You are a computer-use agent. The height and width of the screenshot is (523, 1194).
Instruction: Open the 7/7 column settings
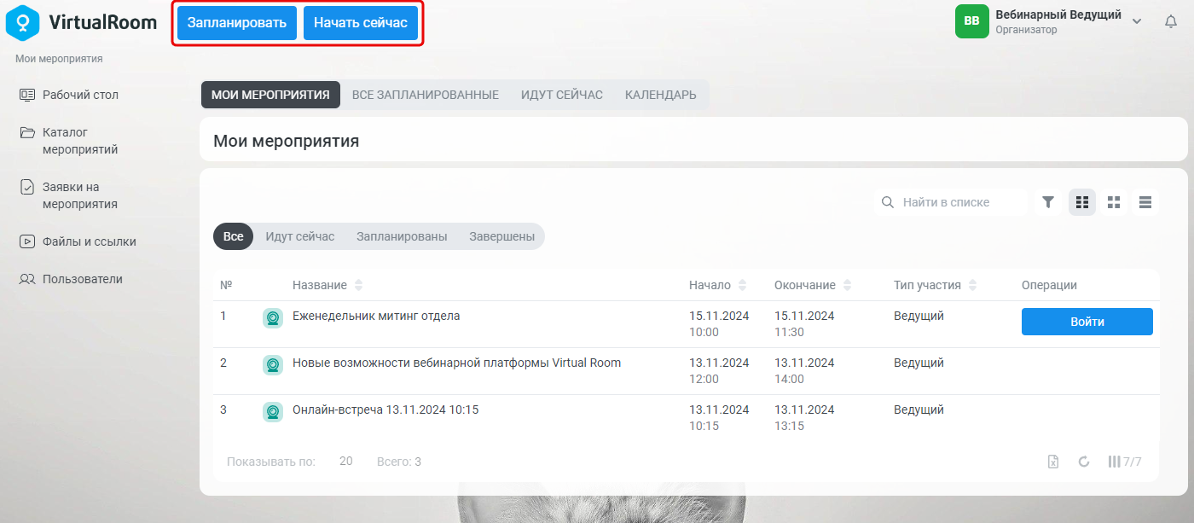pyautogui.click(x=1124, y=462)
